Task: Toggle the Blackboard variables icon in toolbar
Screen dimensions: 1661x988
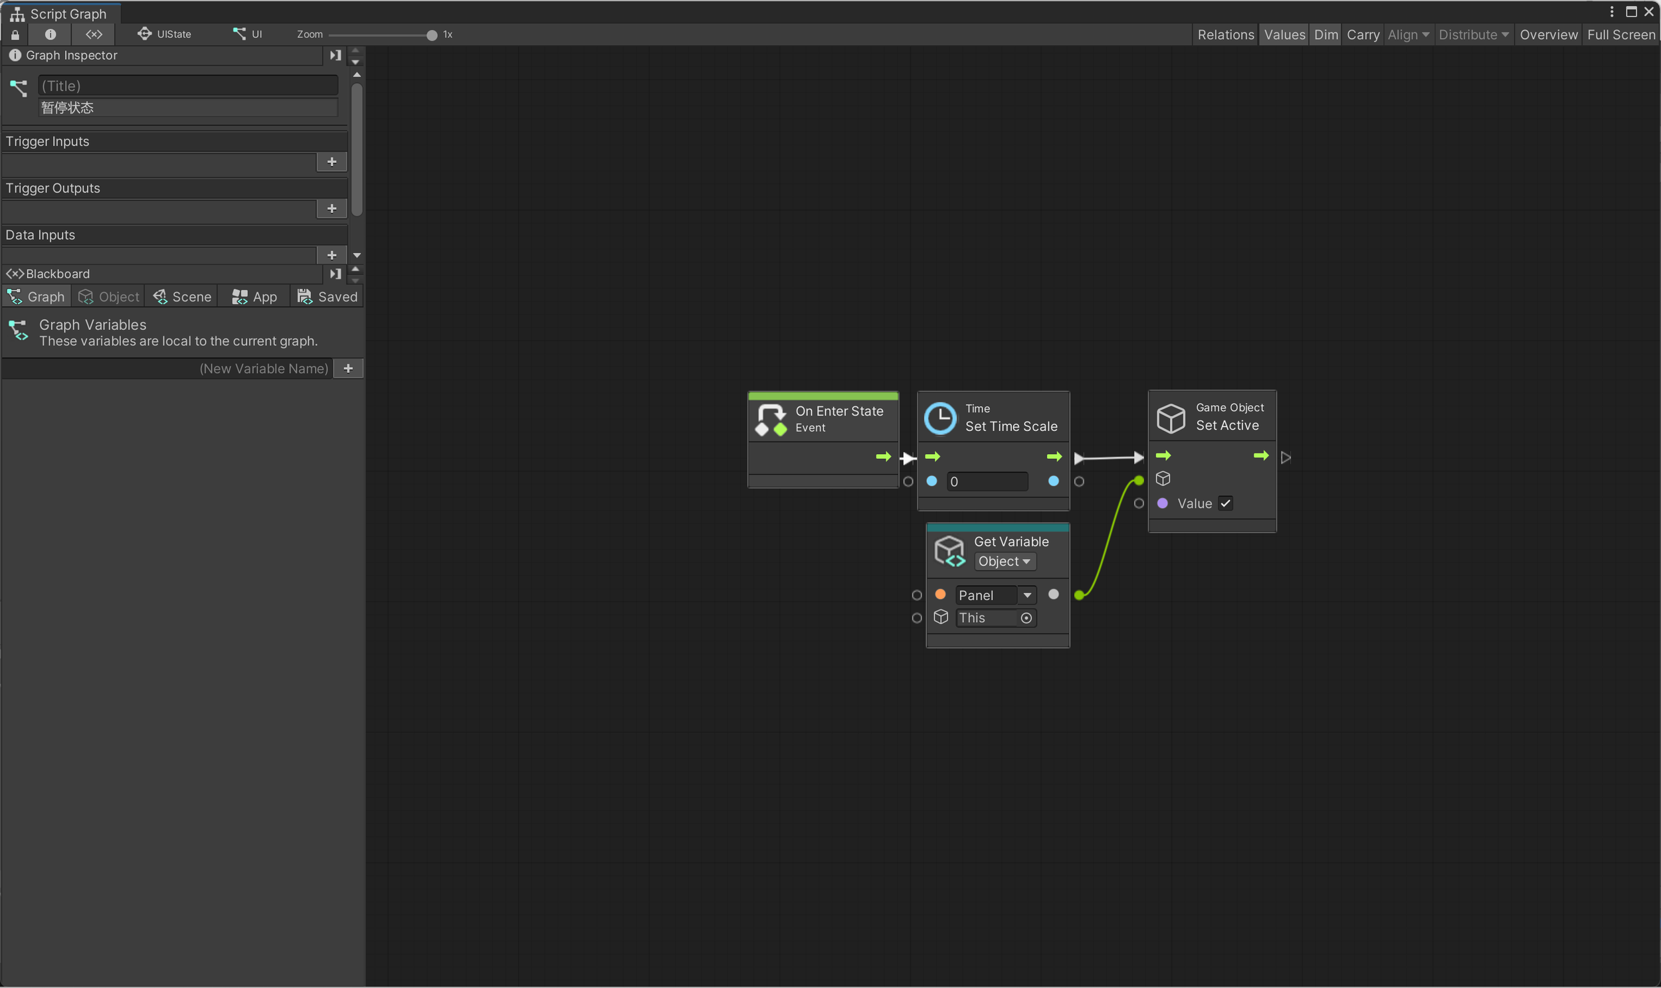Action: (94, 35)
